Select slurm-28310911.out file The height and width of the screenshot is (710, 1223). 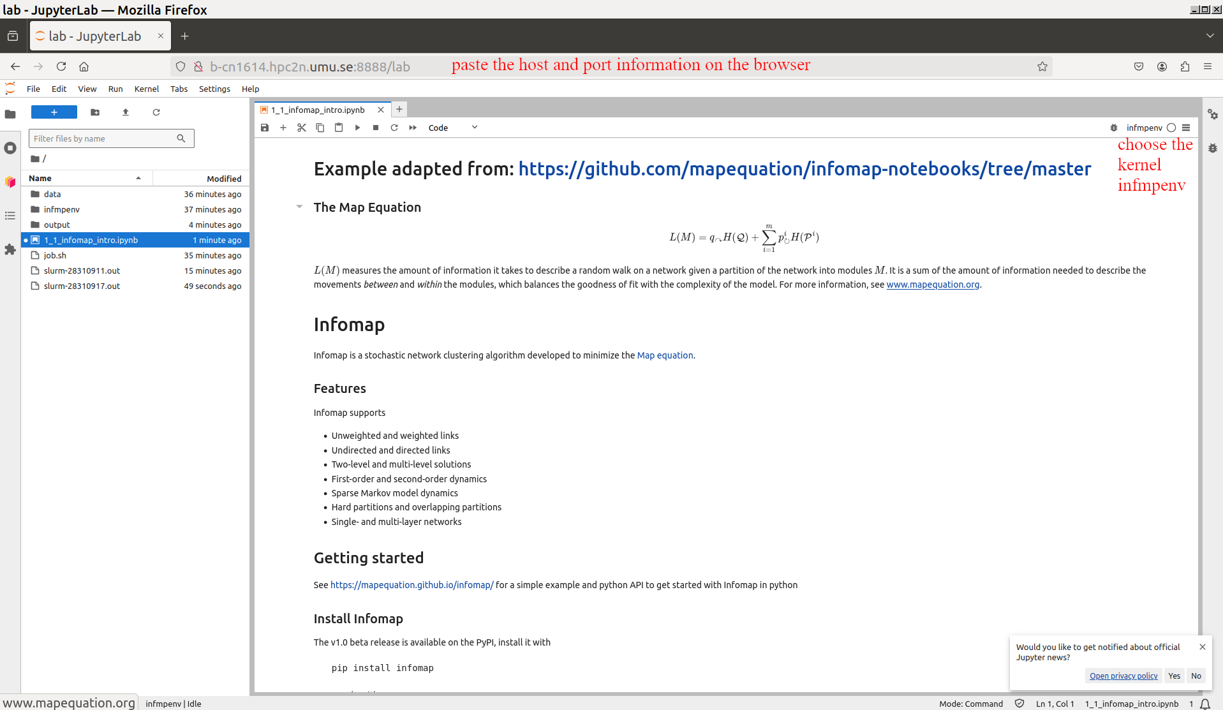point(135,270)
